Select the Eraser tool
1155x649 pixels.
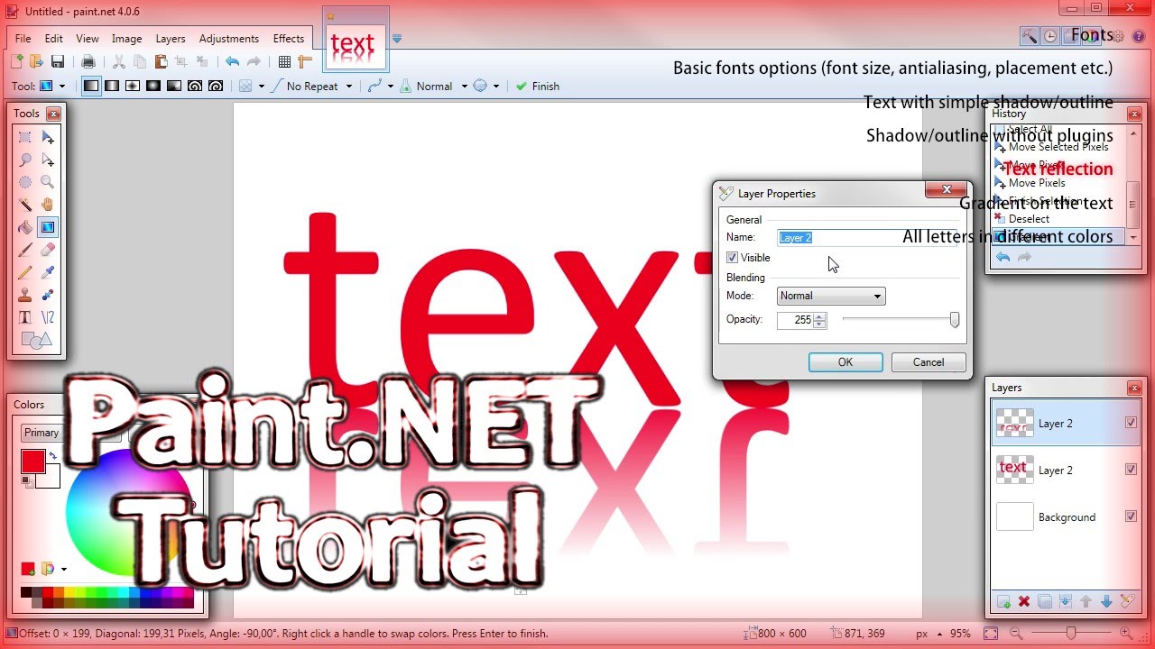48,250
